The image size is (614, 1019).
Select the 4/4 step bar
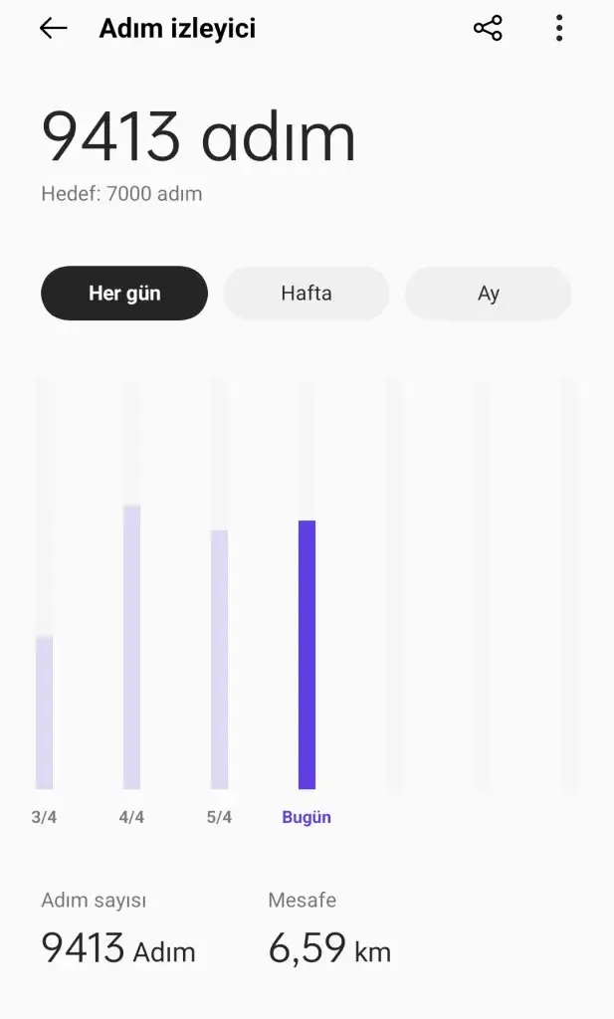click(132, 647)
